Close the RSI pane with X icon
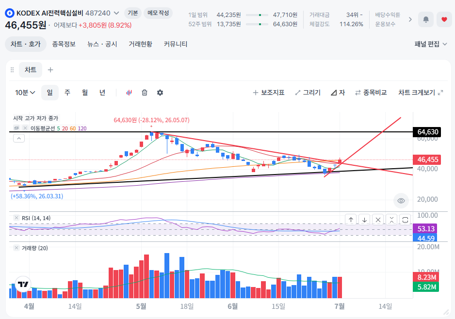 378,220
